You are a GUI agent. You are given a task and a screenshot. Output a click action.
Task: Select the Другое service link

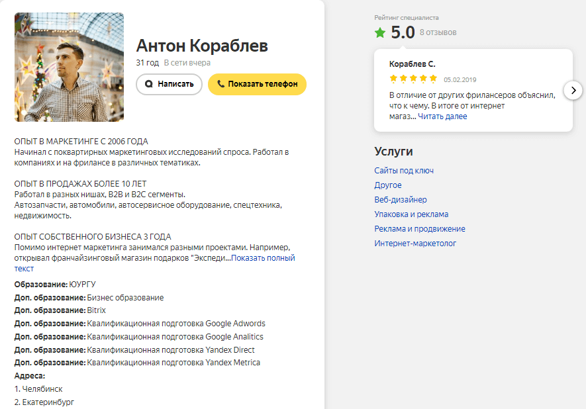pyautogui.click(x=388, y=185)
